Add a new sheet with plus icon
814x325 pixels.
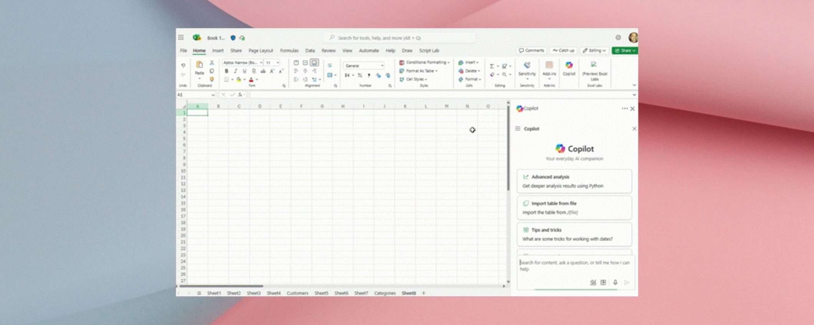click(x=424, y=293)
